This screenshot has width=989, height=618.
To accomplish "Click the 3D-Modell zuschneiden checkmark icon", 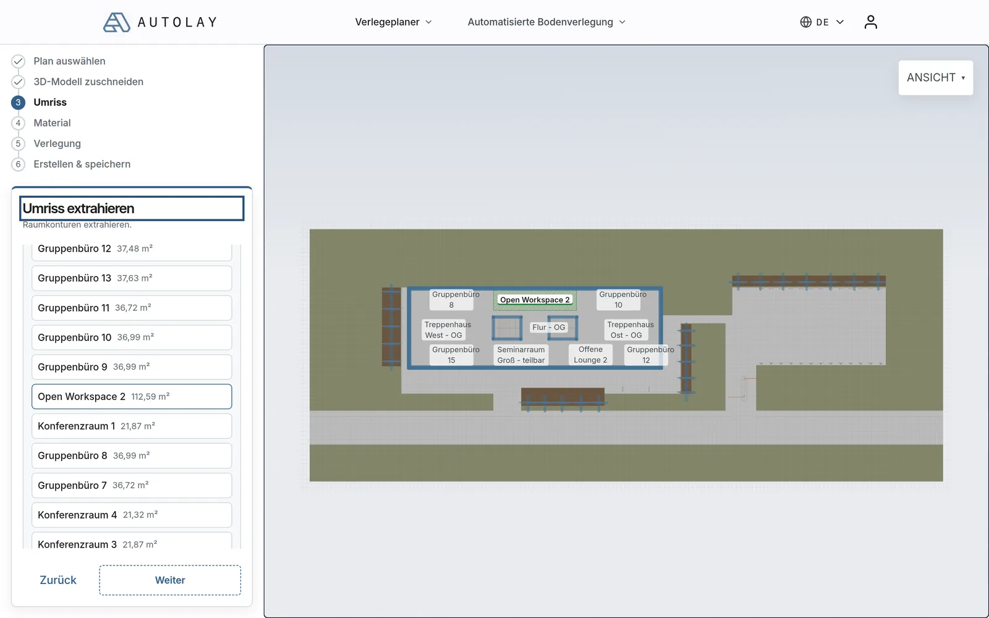I will (18, 82).
